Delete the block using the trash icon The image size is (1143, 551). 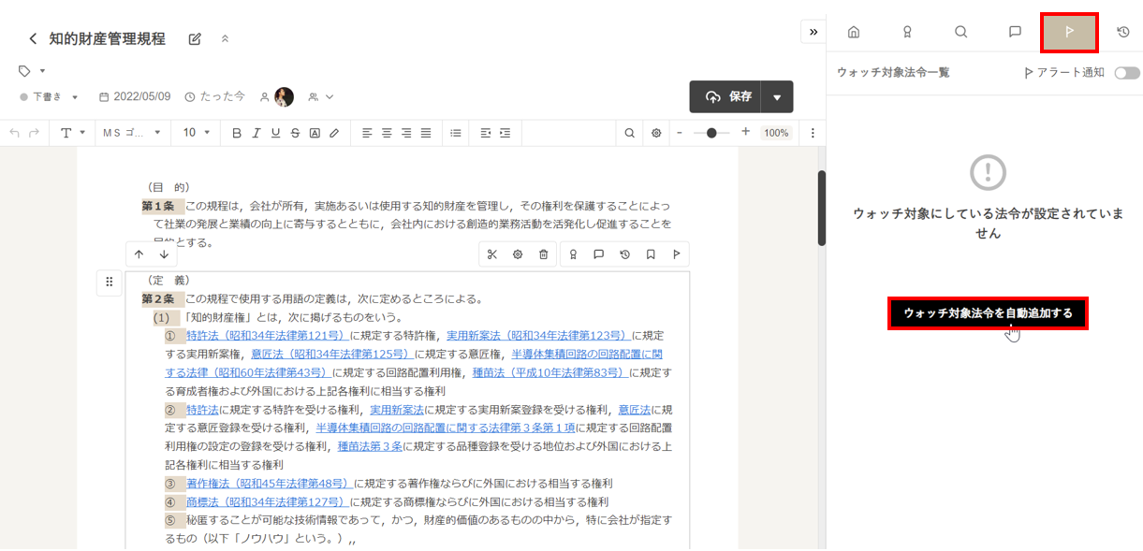click(x=543, y=254)
